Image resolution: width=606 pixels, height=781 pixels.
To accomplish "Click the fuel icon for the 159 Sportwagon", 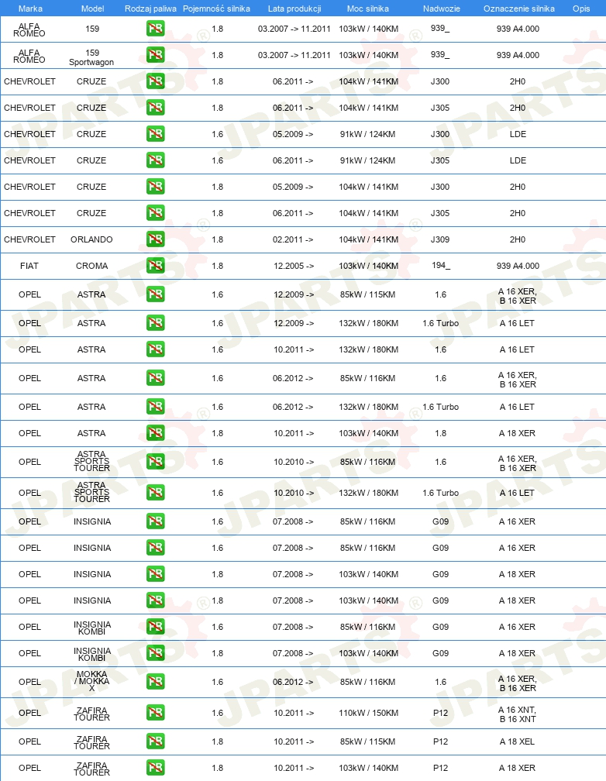I will click(156, 55).
